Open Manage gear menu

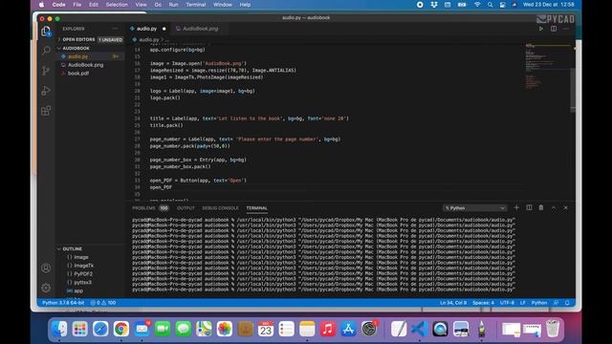pos(46,288)
